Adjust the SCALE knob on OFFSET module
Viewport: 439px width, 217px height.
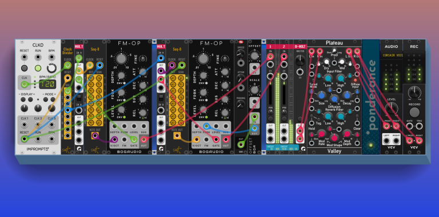pos(254,90)
